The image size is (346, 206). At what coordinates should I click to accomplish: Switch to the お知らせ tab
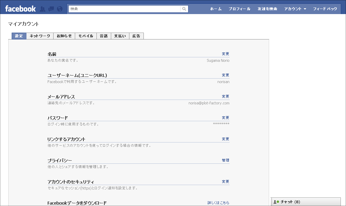(x=64, y=36)
